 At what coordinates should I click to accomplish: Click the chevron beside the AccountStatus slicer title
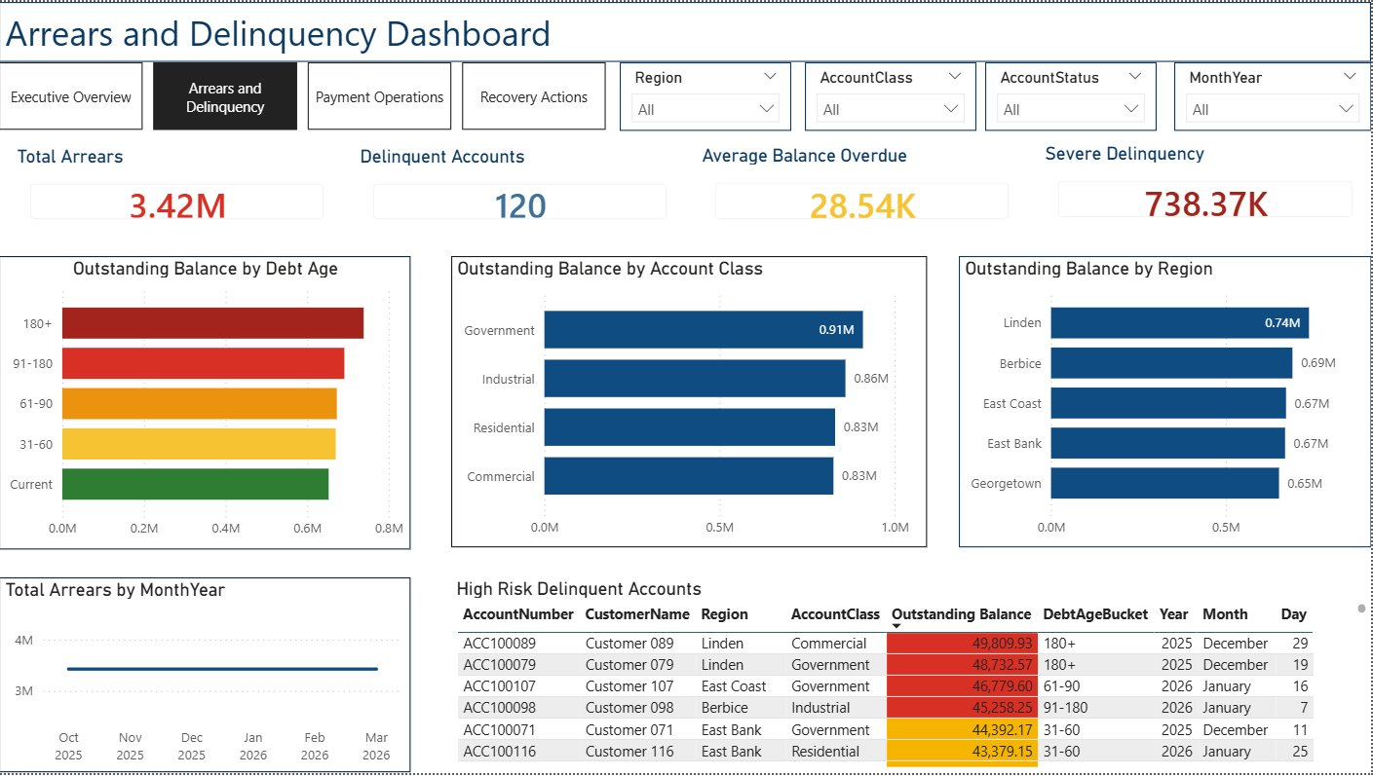[1134, 76]
